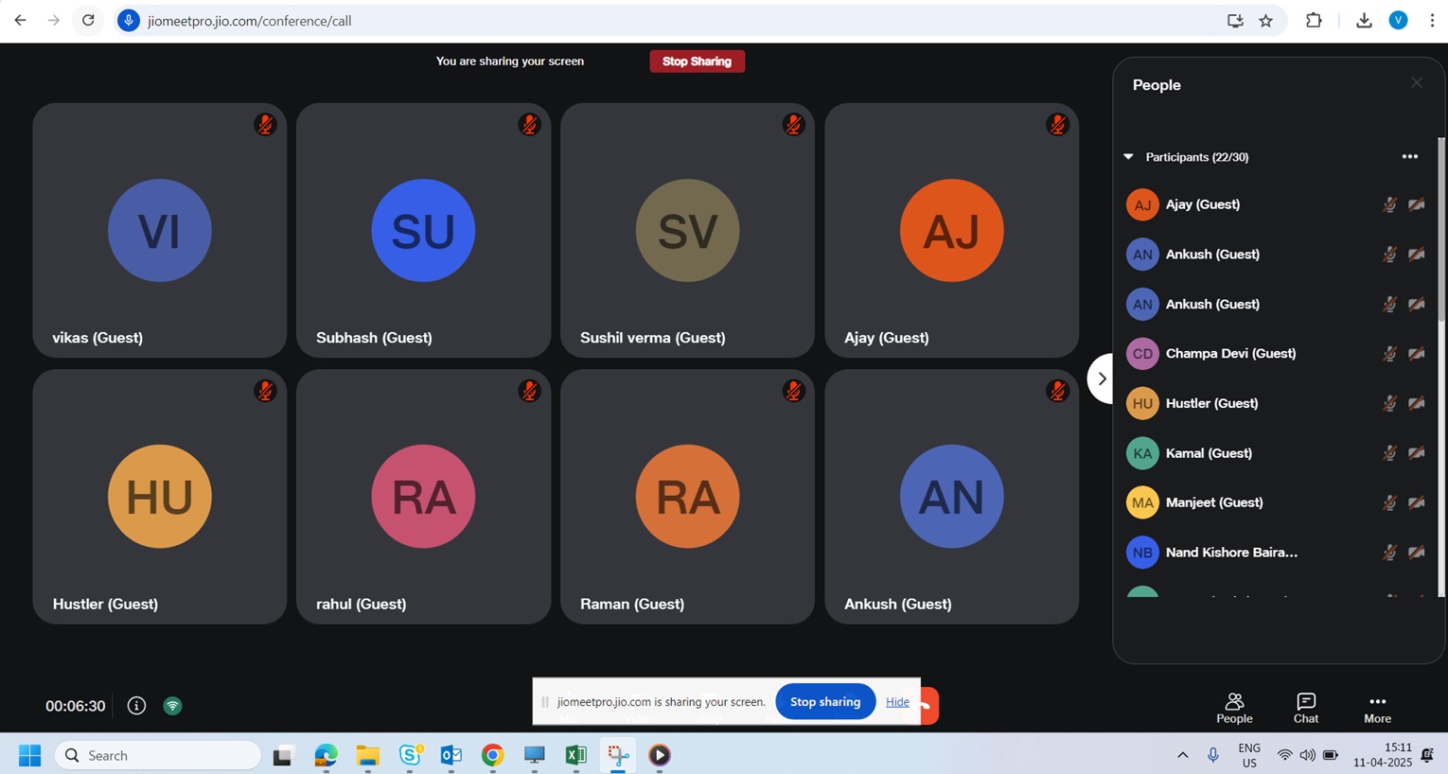
Task: Click the red Stop Sharing button
Action: [697, 62]
